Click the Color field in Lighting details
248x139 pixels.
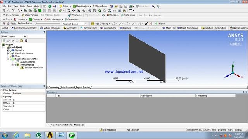[x=29, y=110]
